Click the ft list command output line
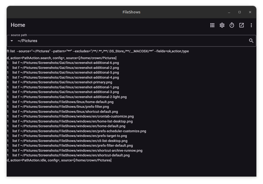 pyautogui.click(x=97, y=51)
